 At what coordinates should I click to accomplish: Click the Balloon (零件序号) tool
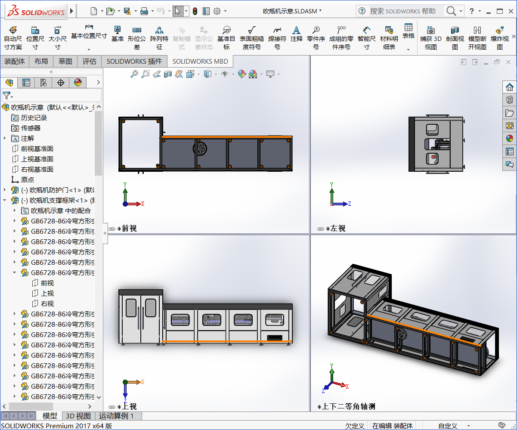point(316,37)
